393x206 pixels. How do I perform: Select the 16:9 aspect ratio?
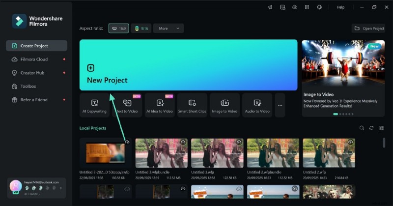[x=119, y=29]
